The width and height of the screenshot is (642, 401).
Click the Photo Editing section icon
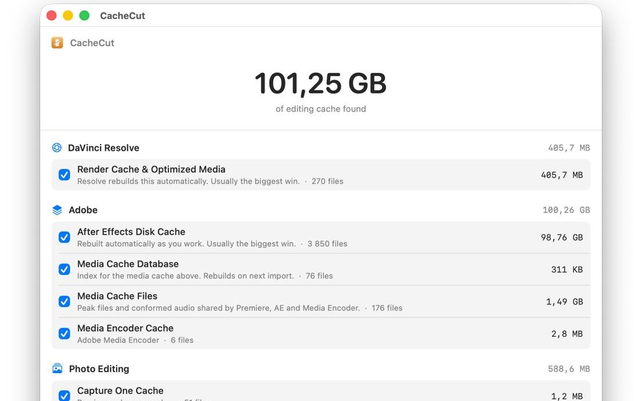point(57,369)
